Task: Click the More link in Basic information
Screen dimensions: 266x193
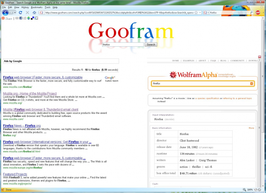Action: (251, 128)
